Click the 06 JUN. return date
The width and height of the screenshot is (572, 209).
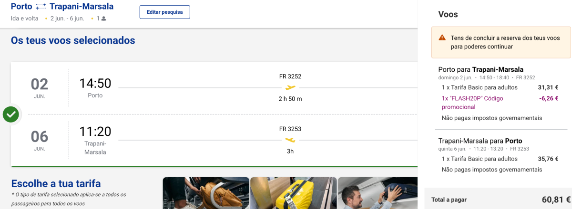40,140
